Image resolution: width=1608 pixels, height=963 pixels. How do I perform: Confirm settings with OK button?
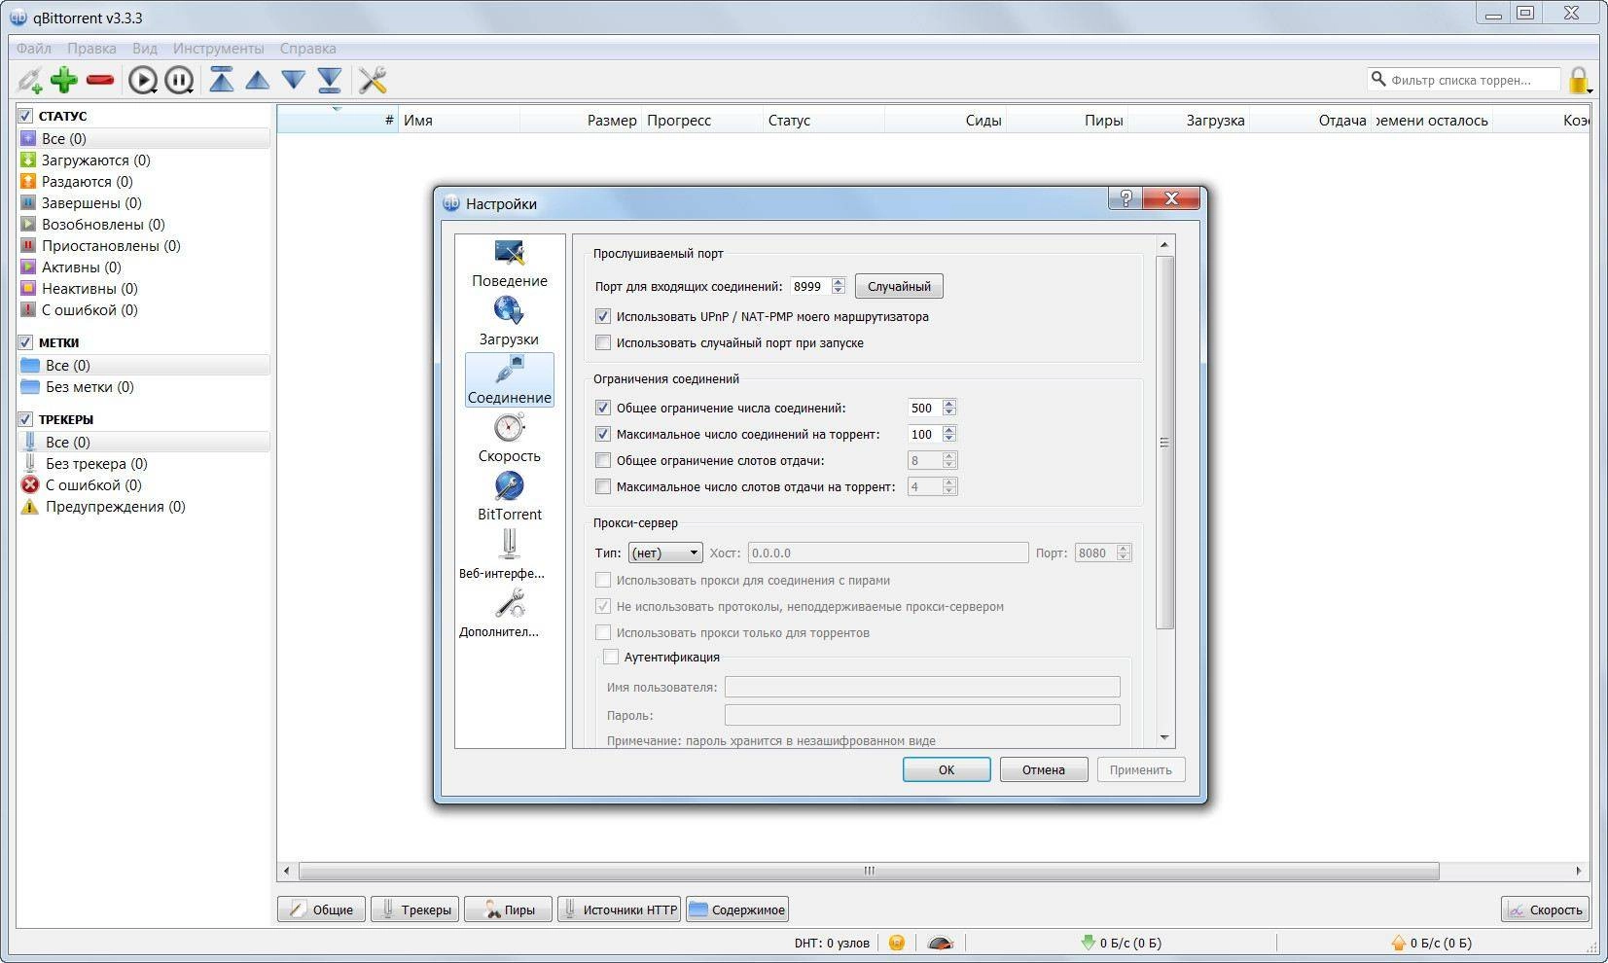click(x=947, y=769)
